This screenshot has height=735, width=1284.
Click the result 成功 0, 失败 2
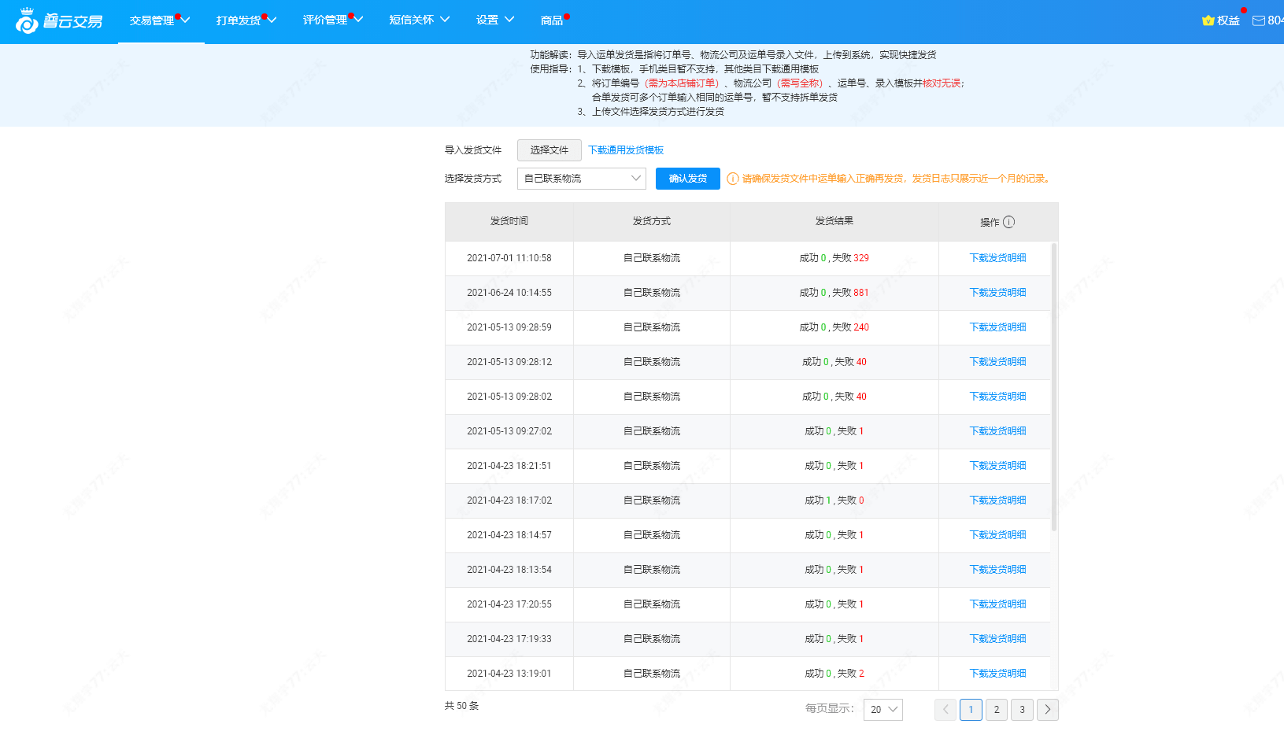click(x=834, y=674)
